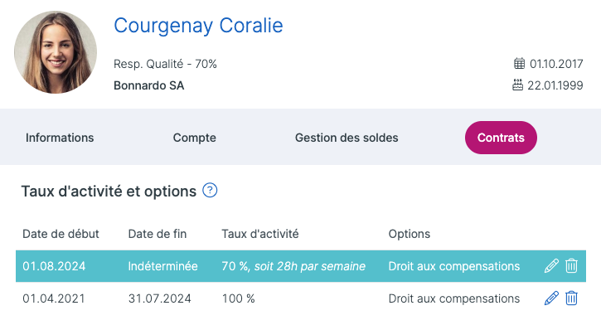Edit the 01.04.2021 contract with pencil icon
Screen dimensions: 601x325
coord(551,298)
